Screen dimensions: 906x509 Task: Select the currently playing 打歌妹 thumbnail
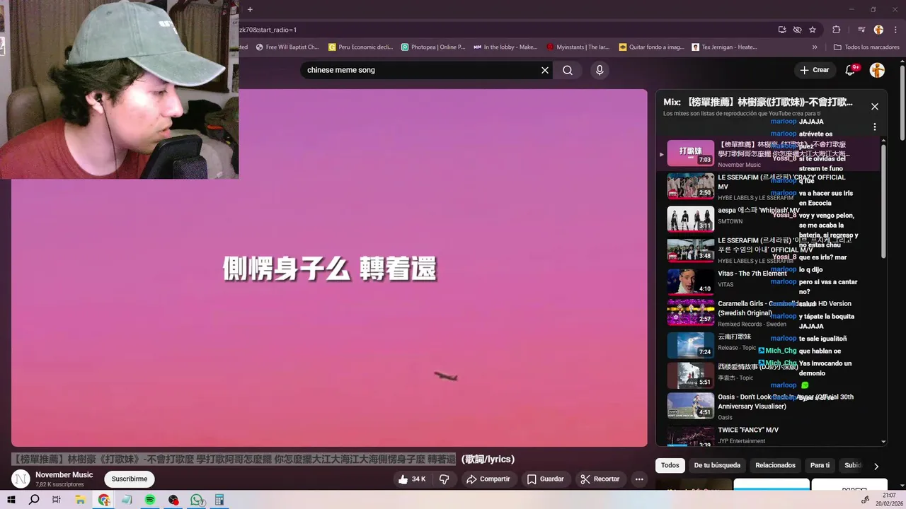tap(690, 153)
